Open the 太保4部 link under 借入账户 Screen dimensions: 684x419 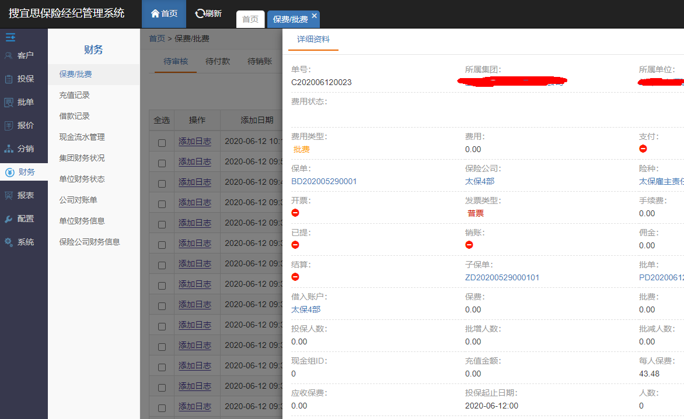click(x=306, y=309)
